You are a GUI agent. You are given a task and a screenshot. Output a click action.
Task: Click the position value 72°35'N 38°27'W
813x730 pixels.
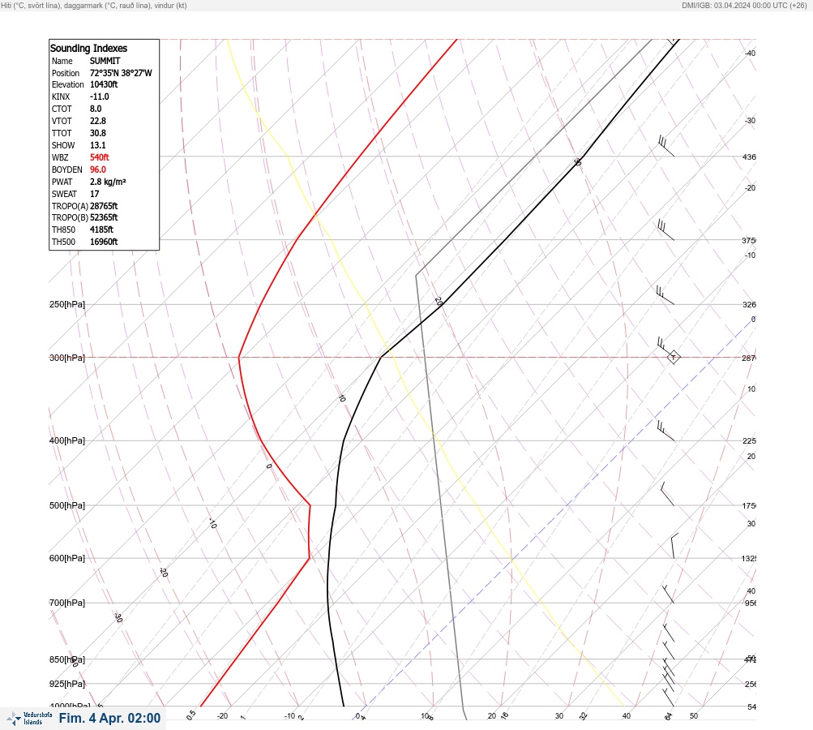coord(121,73)
